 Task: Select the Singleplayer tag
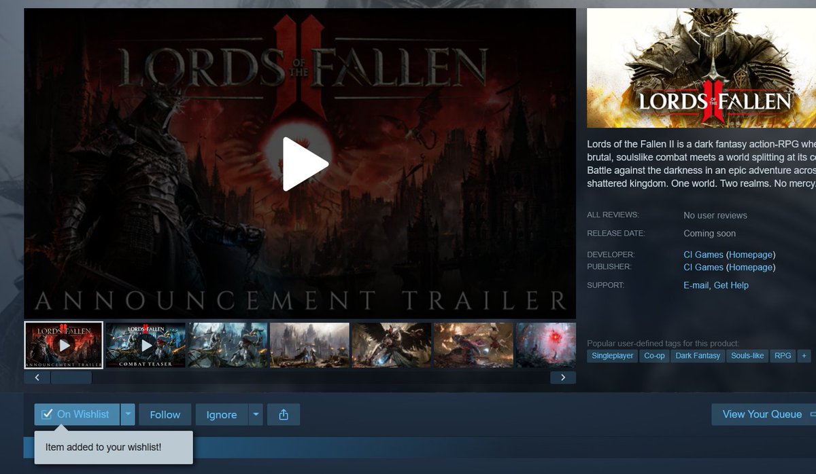[612, 356]
